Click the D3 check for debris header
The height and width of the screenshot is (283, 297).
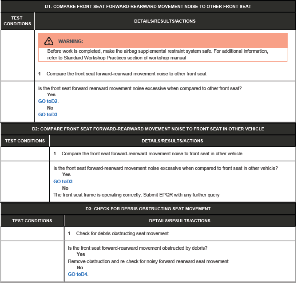click(x=148, y=208)
